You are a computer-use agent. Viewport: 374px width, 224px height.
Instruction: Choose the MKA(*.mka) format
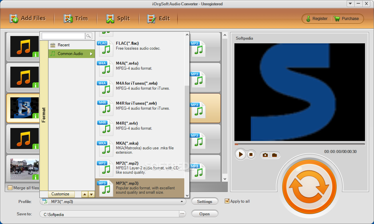(140, 148)
